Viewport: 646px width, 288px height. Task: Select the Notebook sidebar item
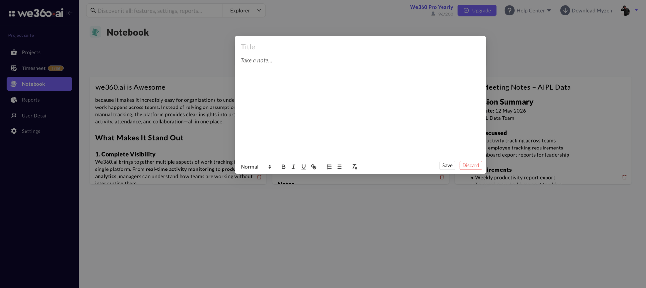39,84
